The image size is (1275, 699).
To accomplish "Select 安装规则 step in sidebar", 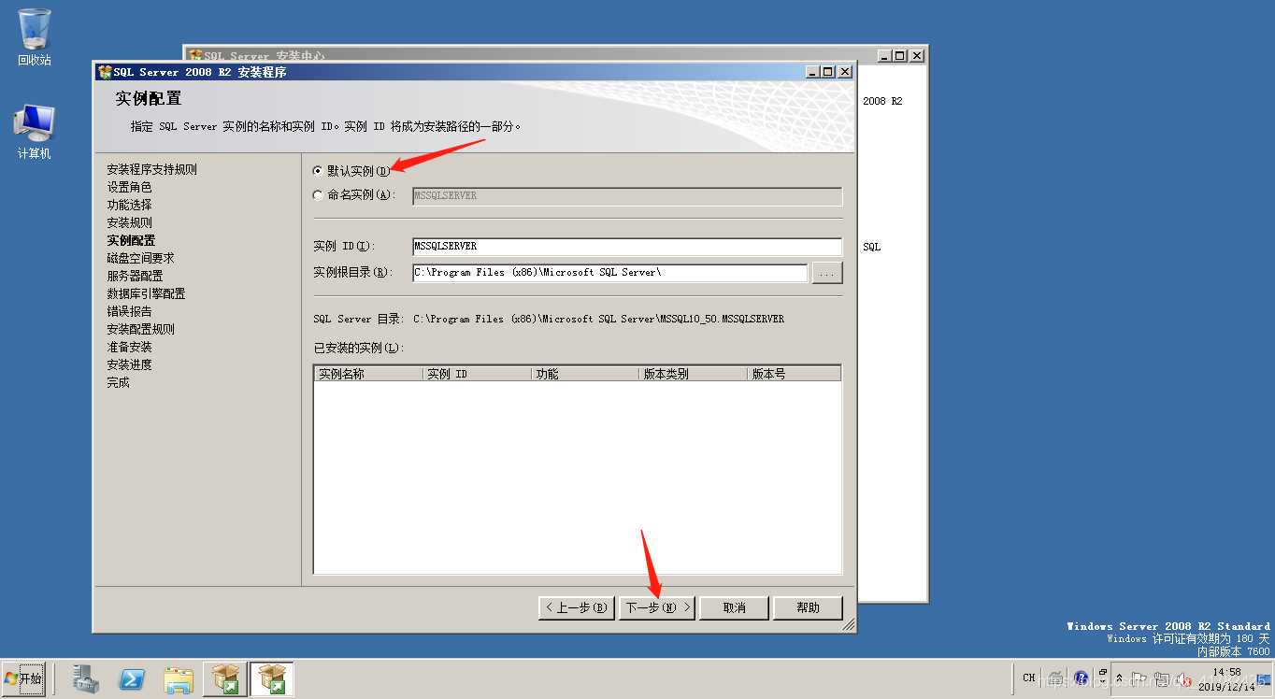I will (x=129, y=222).
